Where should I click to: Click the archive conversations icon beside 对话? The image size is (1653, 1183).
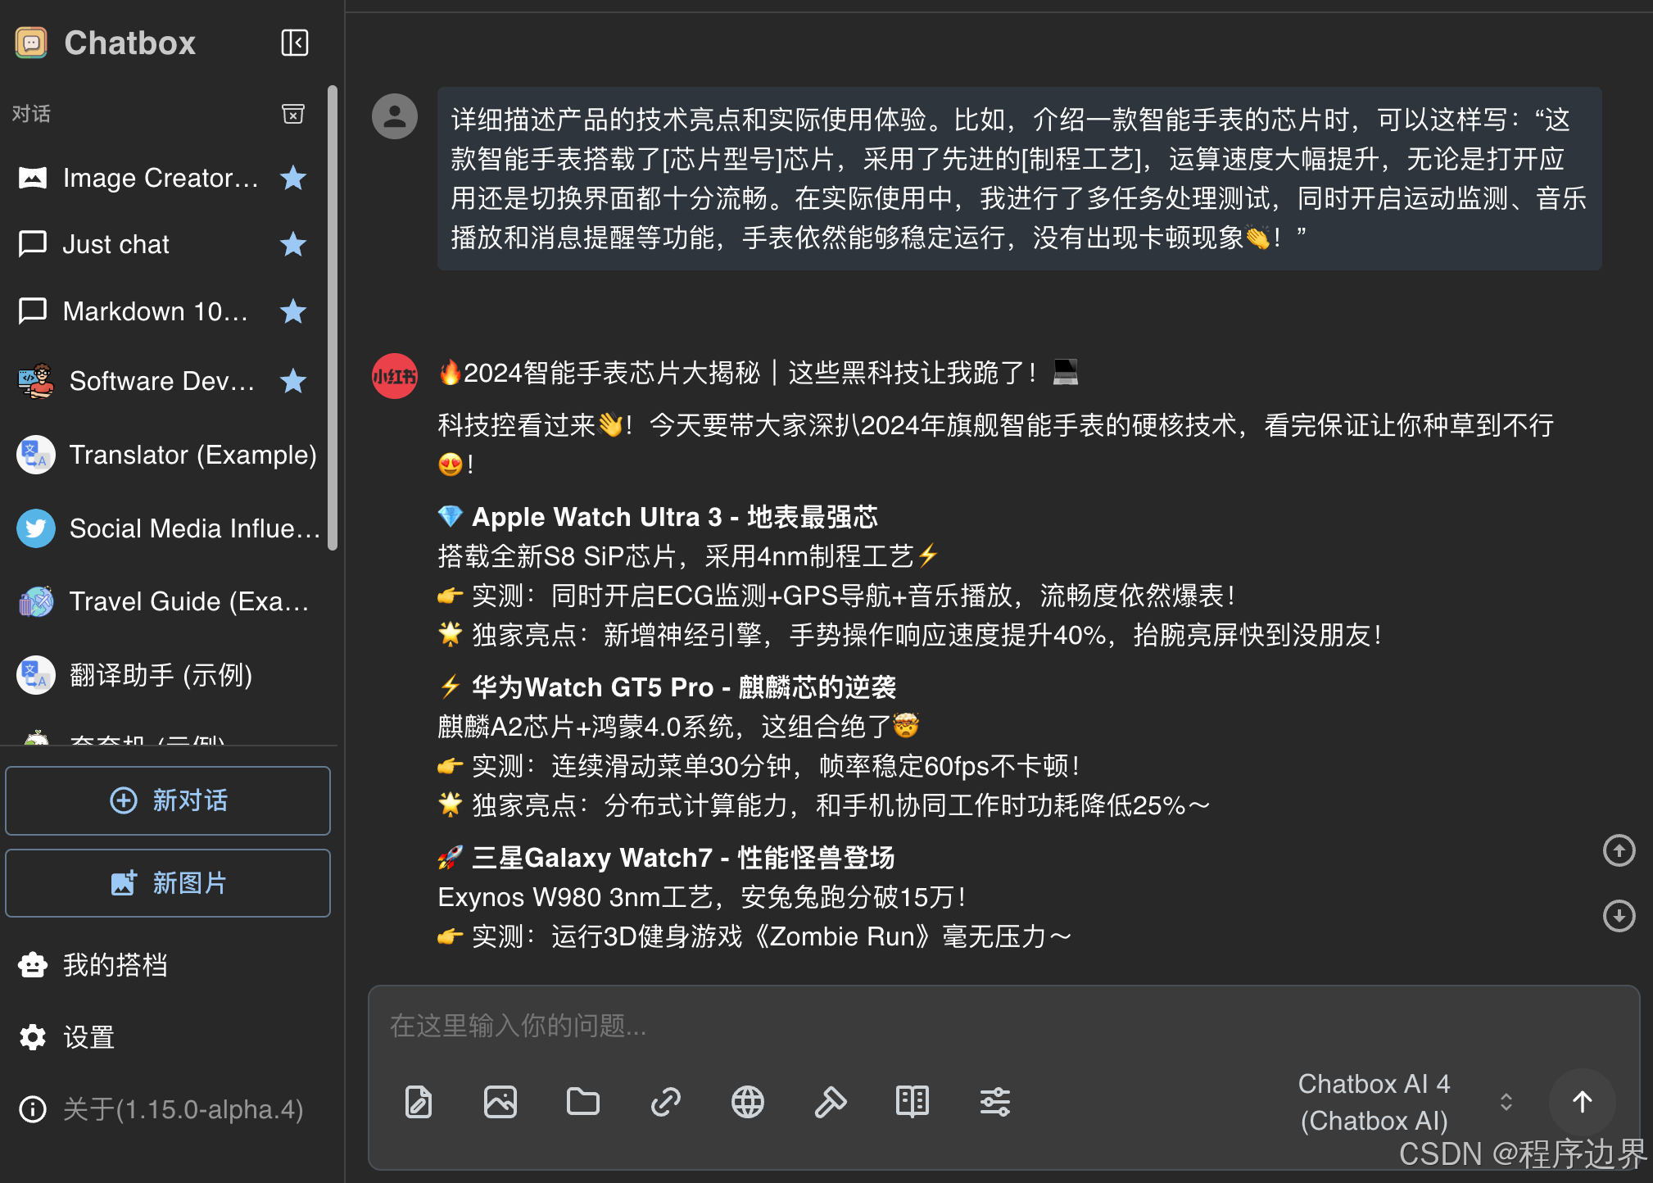pyautogui.click(x=293, y=113)
